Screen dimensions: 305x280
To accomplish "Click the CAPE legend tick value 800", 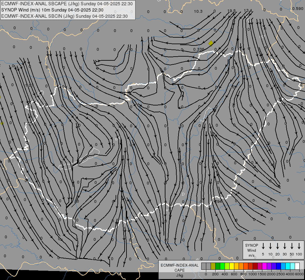I will 243,274.
